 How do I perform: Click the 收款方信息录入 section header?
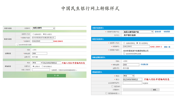click(x=132, y=39)
